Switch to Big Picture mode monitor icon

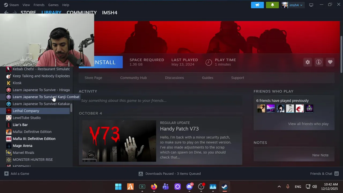311,5
